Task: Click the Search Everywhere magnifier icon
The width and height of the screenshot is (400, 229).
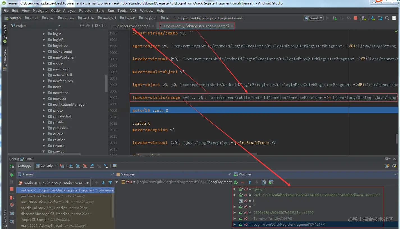Action: pos(387,18)
